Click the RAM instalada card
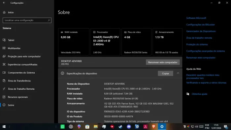231x130 pixels. tap(74, 42)
